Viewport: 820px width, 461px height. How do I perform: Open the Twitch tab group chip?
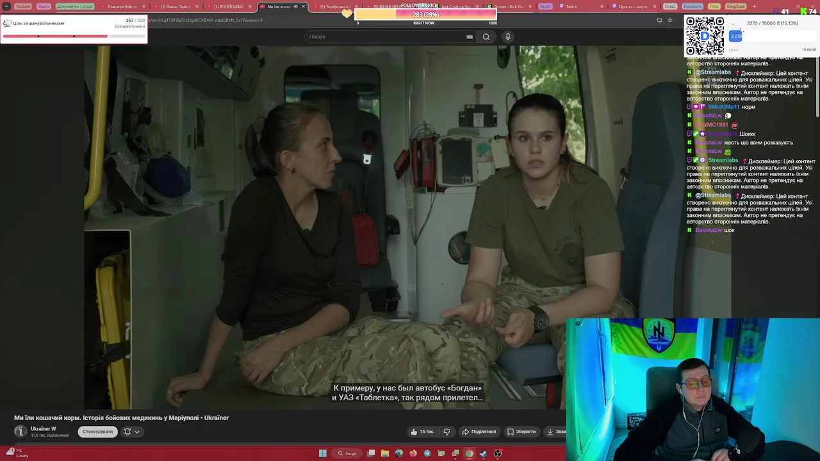(545, 6)
